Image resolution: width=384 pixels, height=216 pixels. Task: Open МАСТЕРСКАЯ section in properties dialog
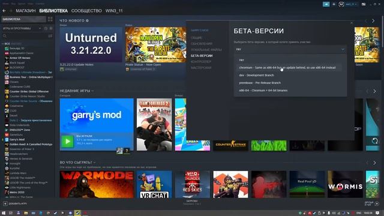coord(201,68)
